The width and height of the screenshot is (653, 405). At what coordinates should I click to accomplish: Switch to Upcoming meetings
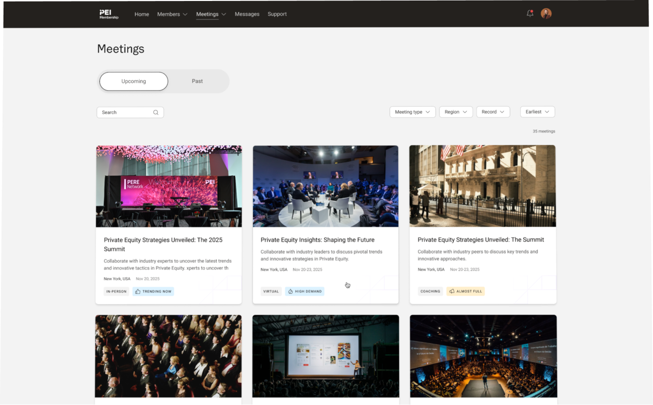point(134,81)
